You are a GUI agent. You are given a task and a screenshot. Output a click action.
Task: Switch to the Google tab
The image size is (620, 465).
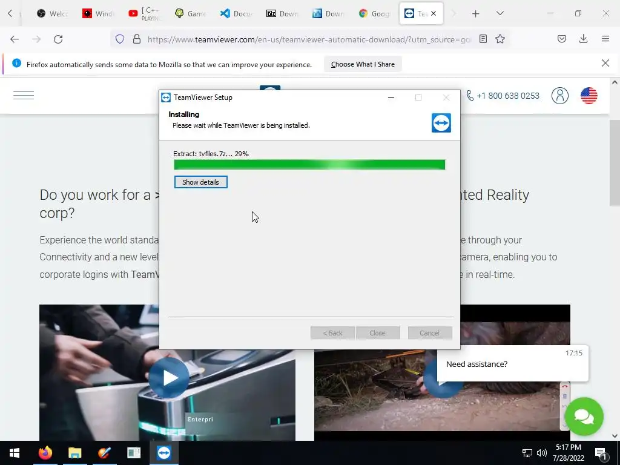click(374, 13)
